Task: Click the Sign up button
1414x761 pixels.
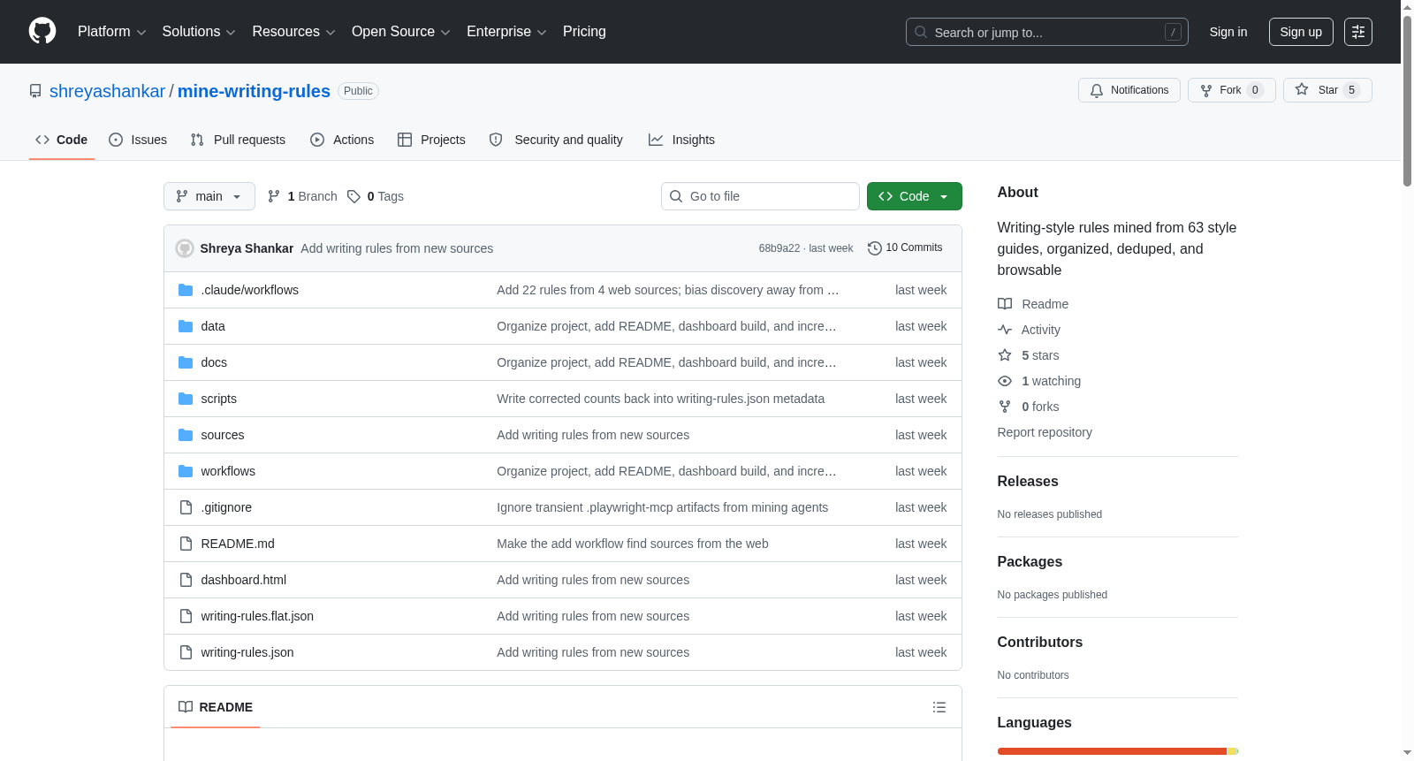Action: tap(1301, 32)
